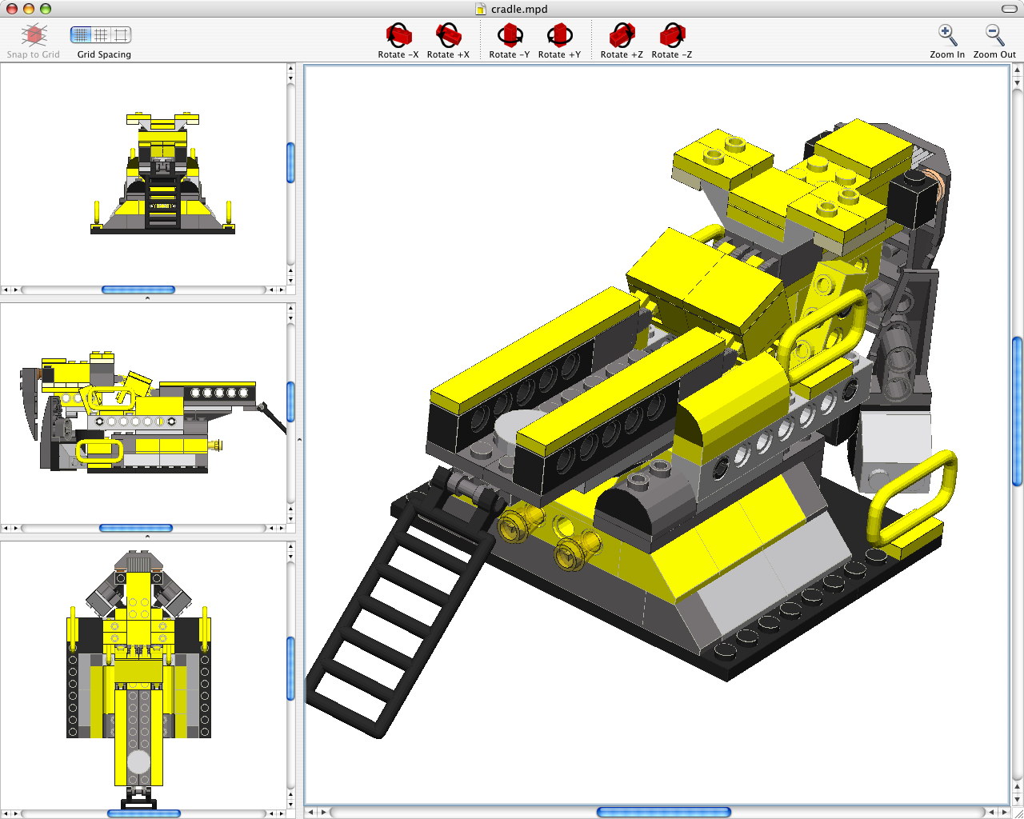Rotate the model with Rotate +X
This screenshot has height=819, width=1024.
(448, 36)
